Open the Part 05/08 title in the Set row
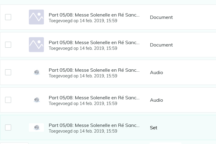 tap(94, 125)
